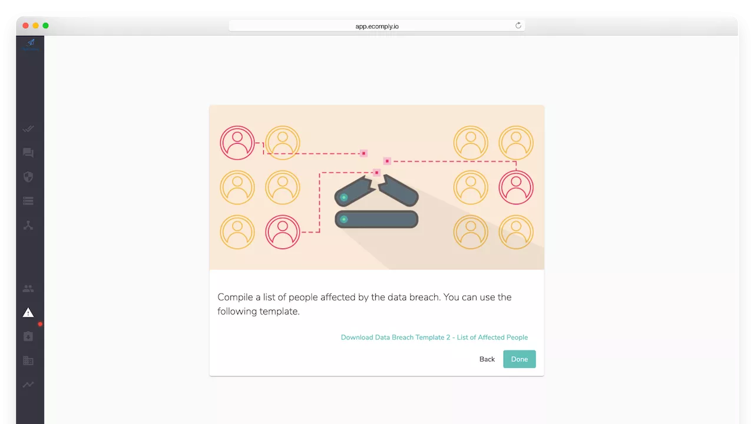Open the chat bubbles sidebar icon
The height and width of the screenshot is (424, 754).
click(x=28, y=153)
